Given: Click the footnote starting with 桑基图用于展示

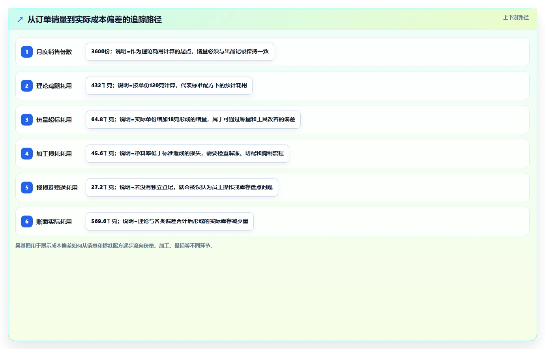Looking at the screenshot, I should point(115,246).
